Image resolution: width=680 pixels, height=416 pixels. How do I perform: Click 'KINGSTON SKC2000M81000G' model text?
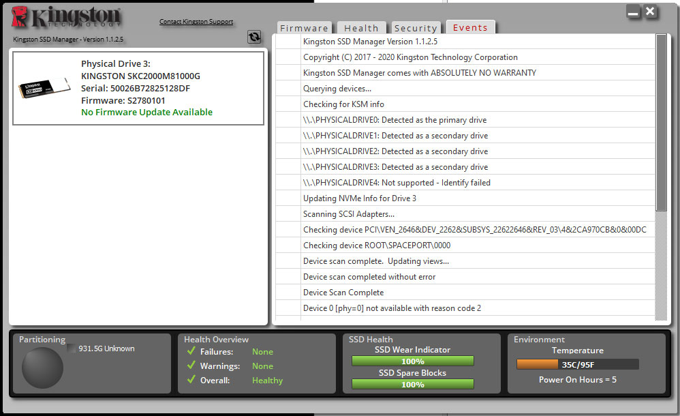140,76
